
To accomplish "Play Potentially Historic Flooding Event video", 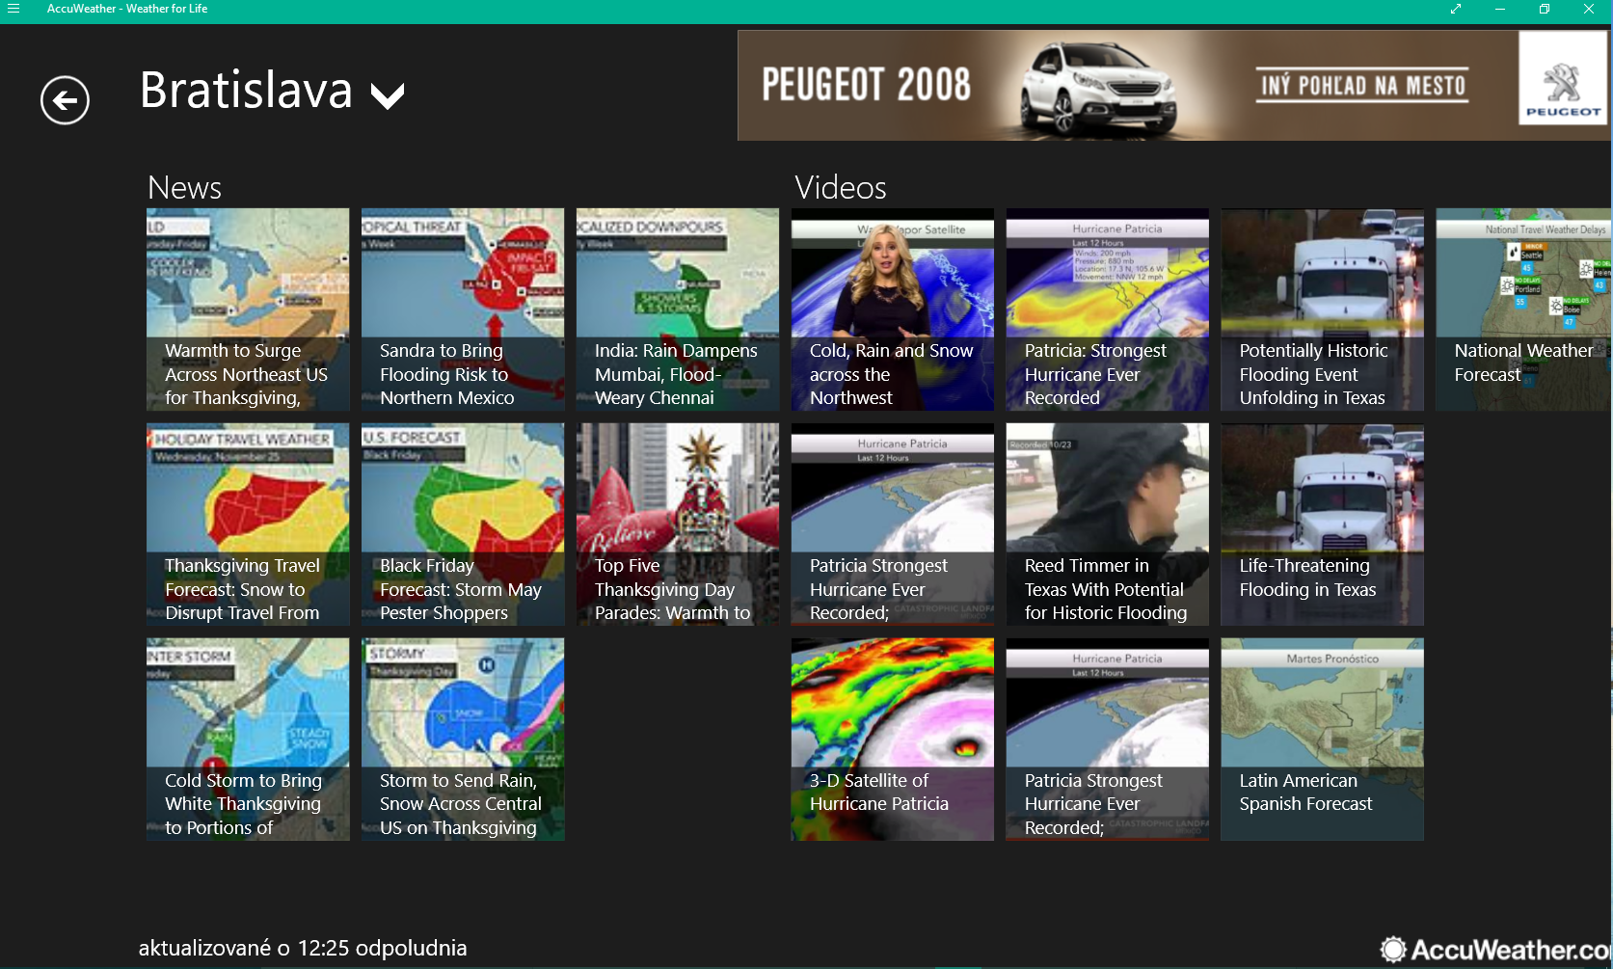I will point(1323,310).
